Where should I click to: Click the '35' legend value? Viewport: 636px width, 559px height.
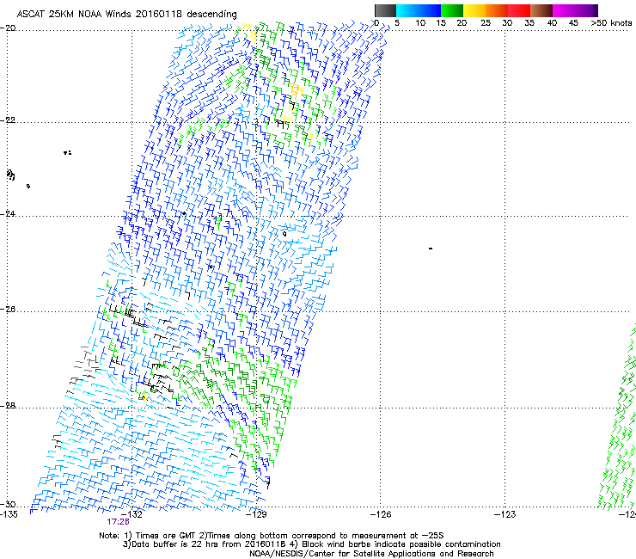529,23
